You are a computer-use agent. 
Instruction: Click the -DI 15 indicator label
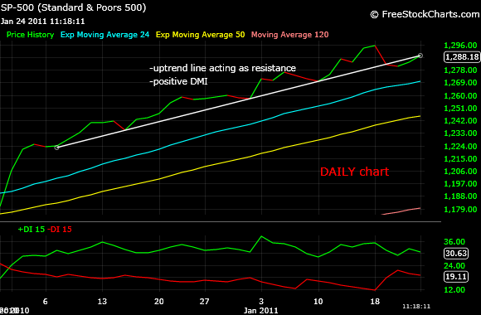click(60, 229)
